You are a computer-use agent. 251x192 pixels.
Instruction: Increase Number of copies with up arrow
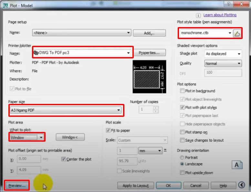[155, 108]
